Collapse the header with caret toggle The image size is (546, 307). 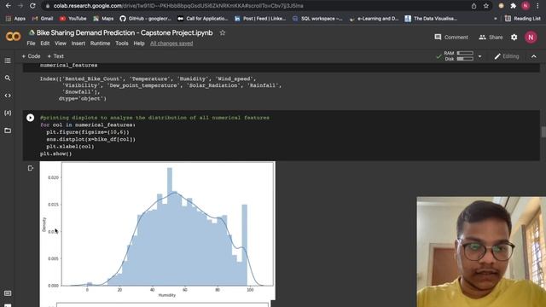(x=534, y=56)
